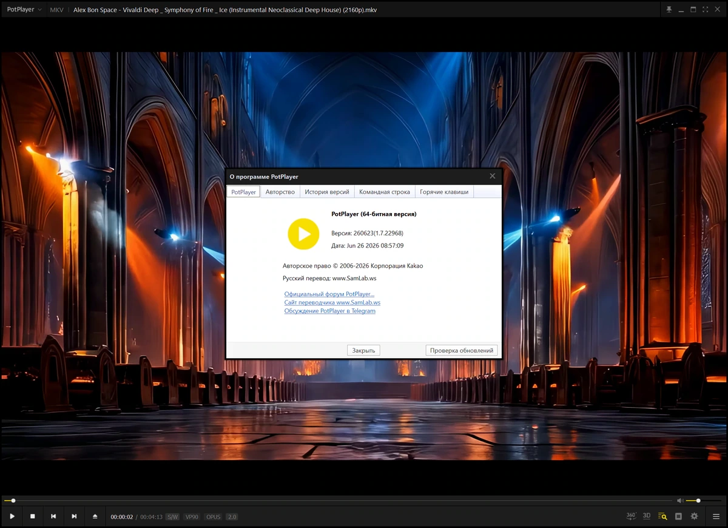The width and height of the screenshot is (728, 528).
Task: Open the Официальный форум PotPlayer link
Action: pos(329,294)
